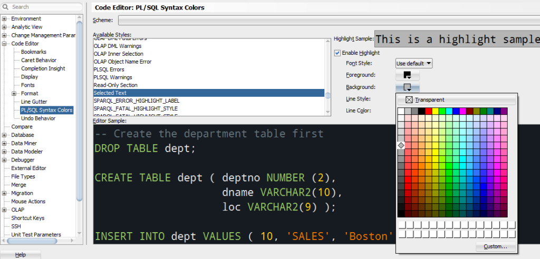Select Caret Behavior preferences
This screenshot has width=540, height=259.
coord(38,60)
